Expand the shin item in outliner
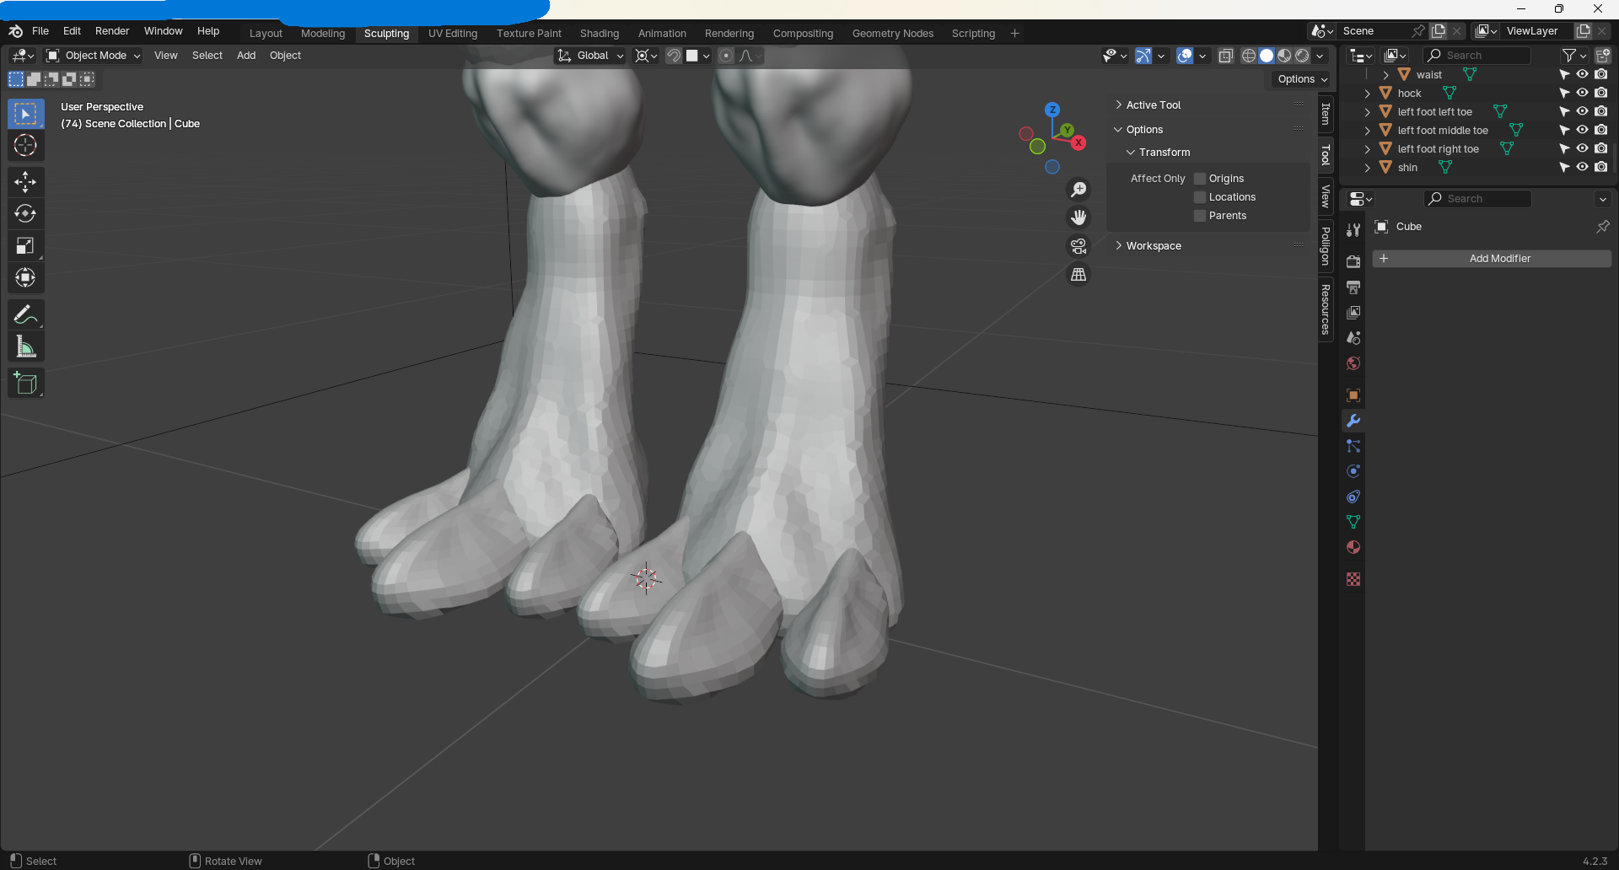This screenshot has width=1619, height=870. pyautogui.click(x=1367, y=168)
